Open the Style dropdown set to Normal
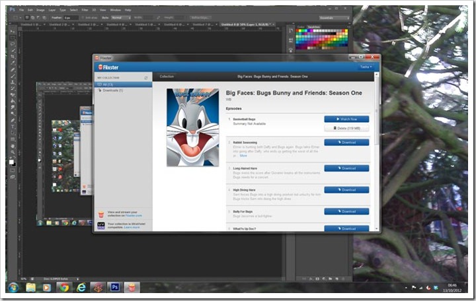Image resolution: width=476 pixels, height=301 pixels. 120,18
